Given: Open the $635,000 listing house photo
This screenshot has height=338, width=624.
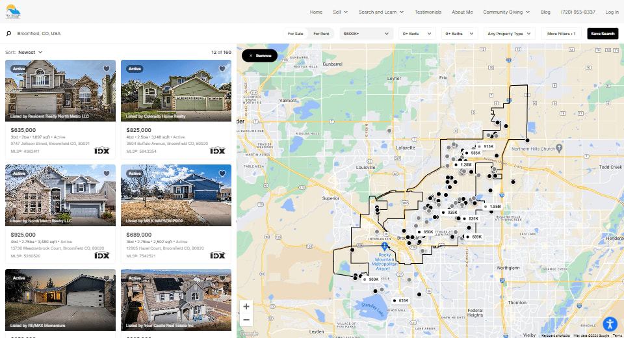Looking at the screenshot, I should pos(60,91).
